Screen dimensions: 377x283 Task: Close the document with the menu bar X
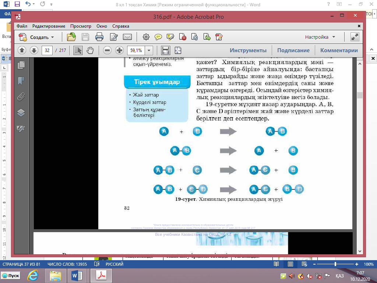pyautogui.click(x=359, y=26)
